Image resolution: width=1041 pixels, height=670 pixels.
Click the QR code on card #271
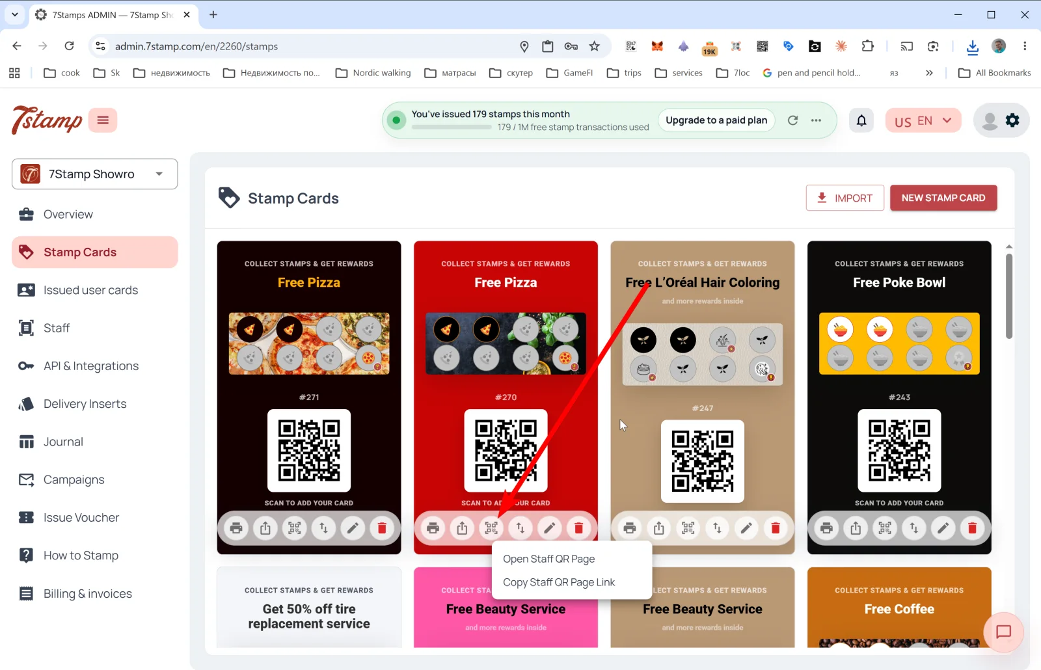click(309, 451)
